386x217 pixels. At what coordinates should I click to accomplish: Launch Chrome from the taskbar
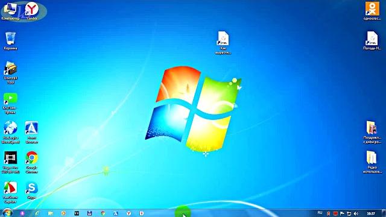coord(103,213)
